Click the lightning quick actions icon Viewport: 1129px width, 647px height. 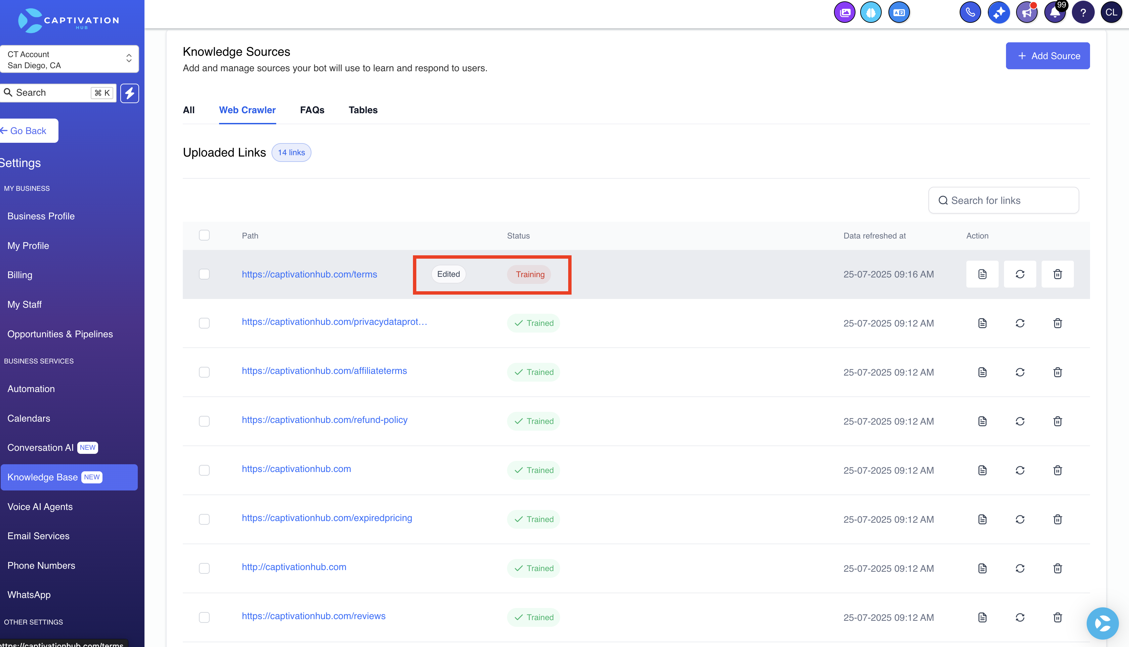pos(129,93)
